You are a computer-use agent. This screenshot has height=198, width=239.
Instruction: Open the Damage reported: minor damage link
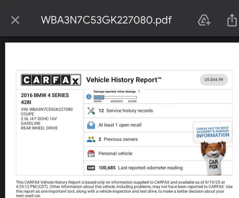[115, 92]
